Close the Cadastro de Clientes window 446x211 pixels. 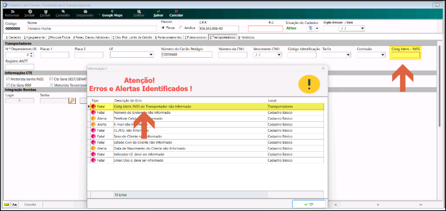438,5
